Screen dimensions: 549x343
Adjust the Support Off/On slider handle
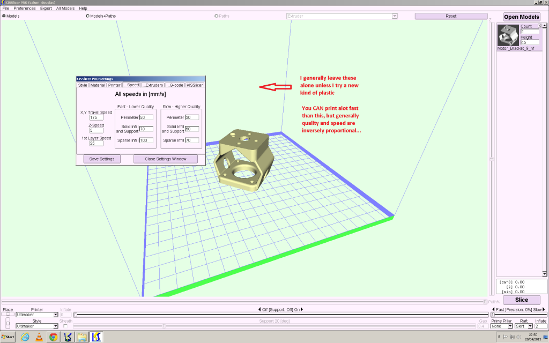pos(75,315)
